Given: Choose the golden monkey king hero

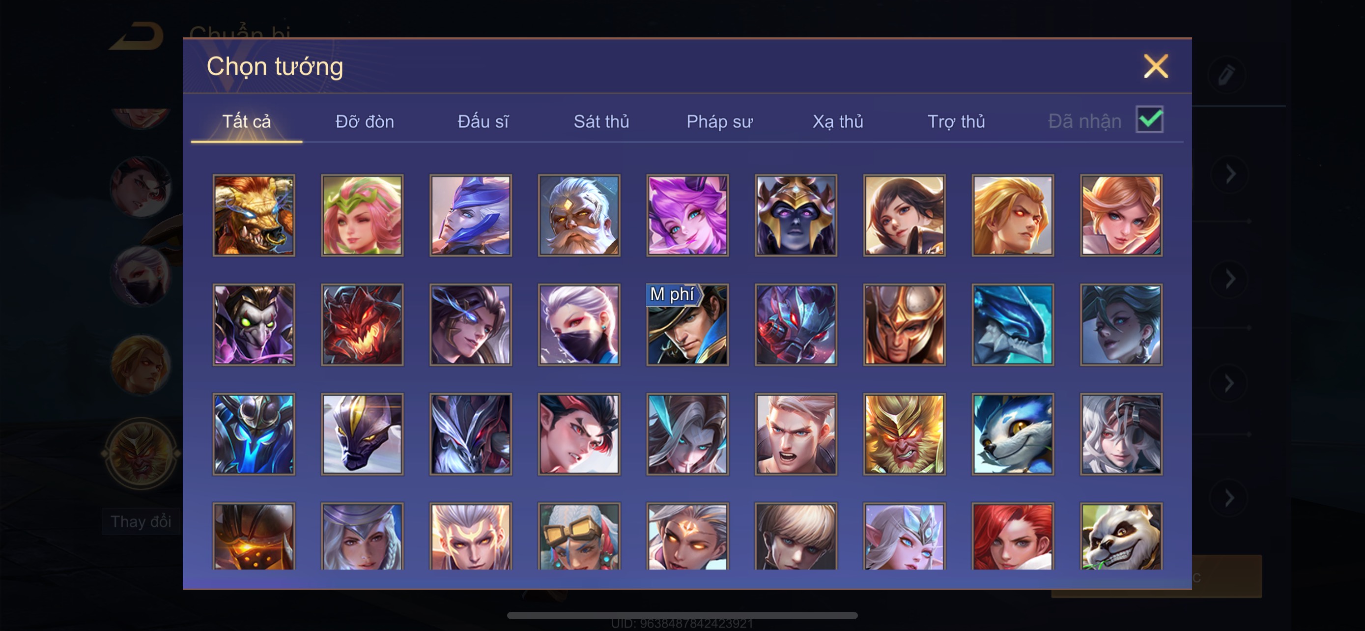Looking at the screenshot, I should point(904,434).
